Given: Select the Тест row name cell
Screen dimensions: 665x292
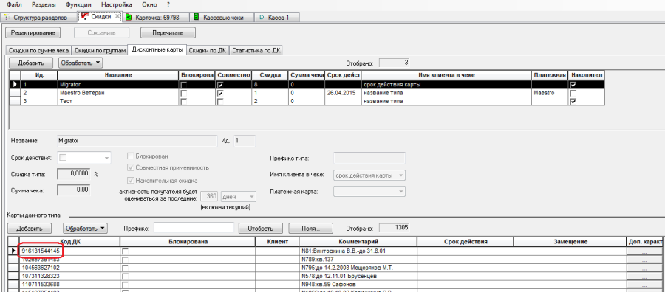Looking at the screenshot, I should (x=119, y=101).
